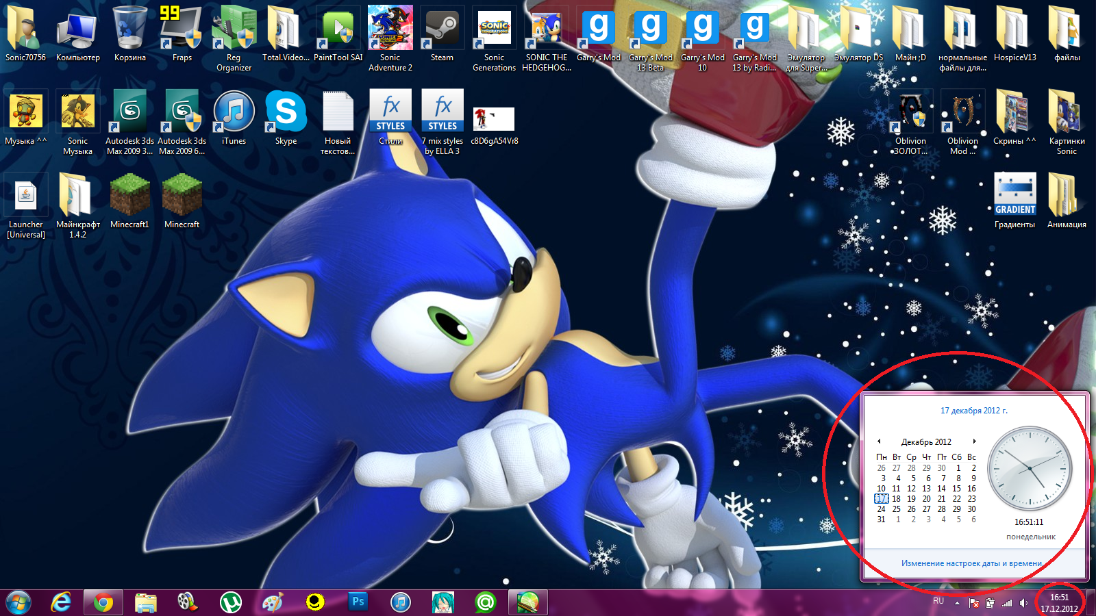Open the Майн ;D folder

910,34
